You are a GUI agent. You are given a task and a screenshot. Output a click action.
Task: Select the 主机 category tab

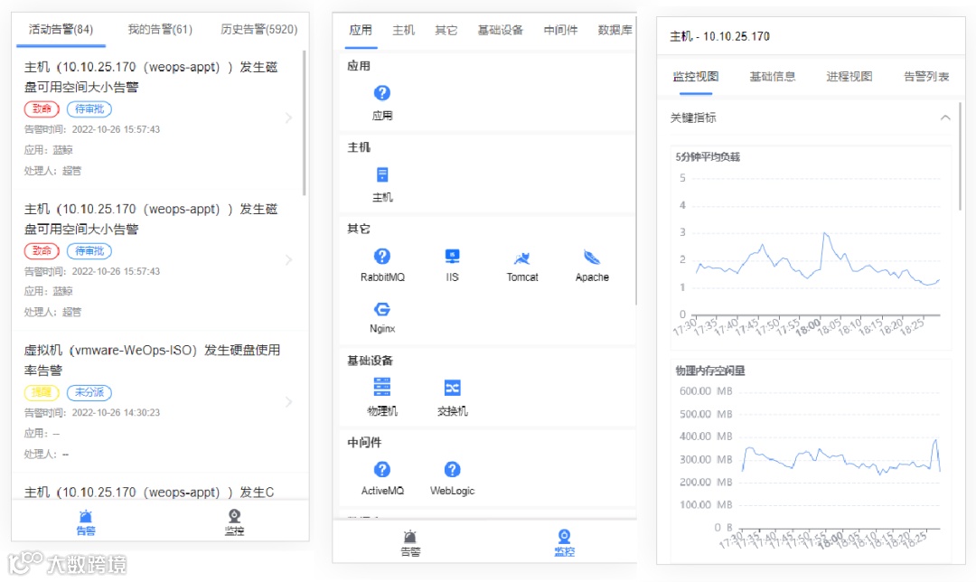(x=403, y=30)
